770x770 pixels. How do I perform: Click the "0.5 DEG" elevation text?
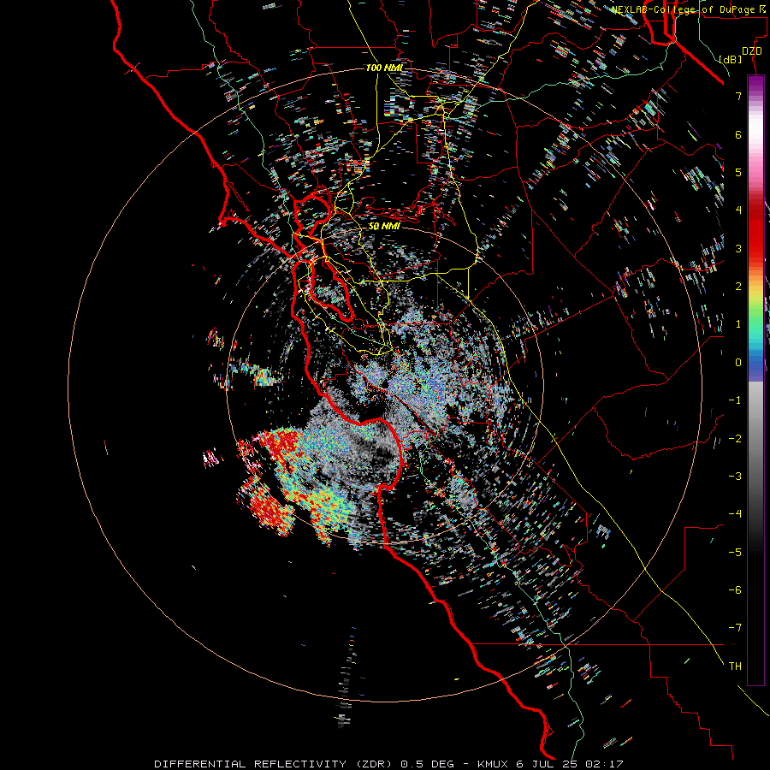(x=427, y=764)
